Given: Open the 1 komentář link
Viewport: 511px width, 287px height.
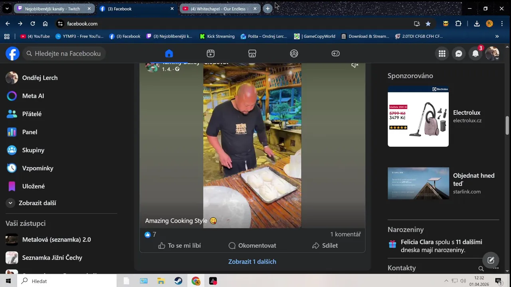Looking at the screenshot, I should (x=345, y=234).
